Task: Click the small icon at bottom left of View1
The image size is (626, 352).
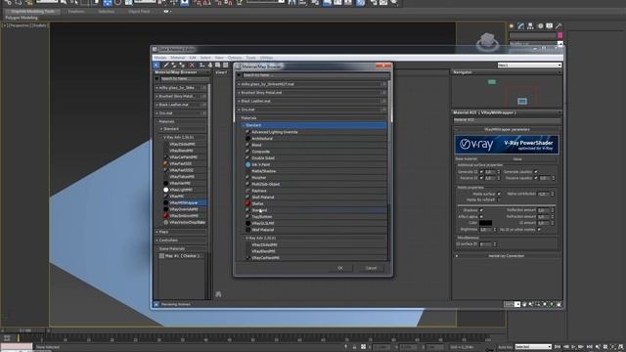Action: [218, 294]
